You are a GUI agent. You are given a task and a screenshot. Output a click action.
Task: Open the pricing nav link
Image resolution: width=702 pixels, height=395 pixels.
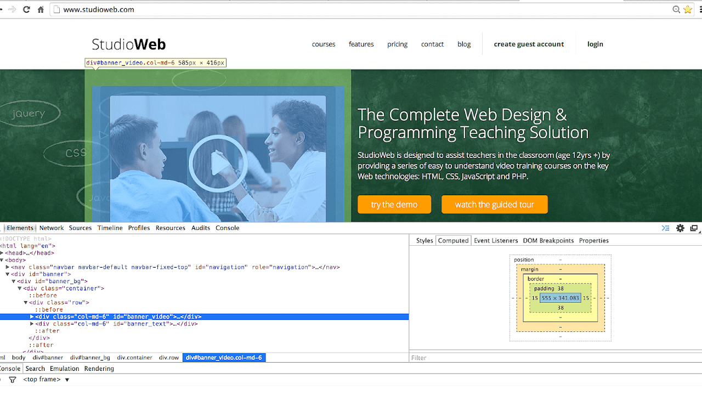click(398, 44)
